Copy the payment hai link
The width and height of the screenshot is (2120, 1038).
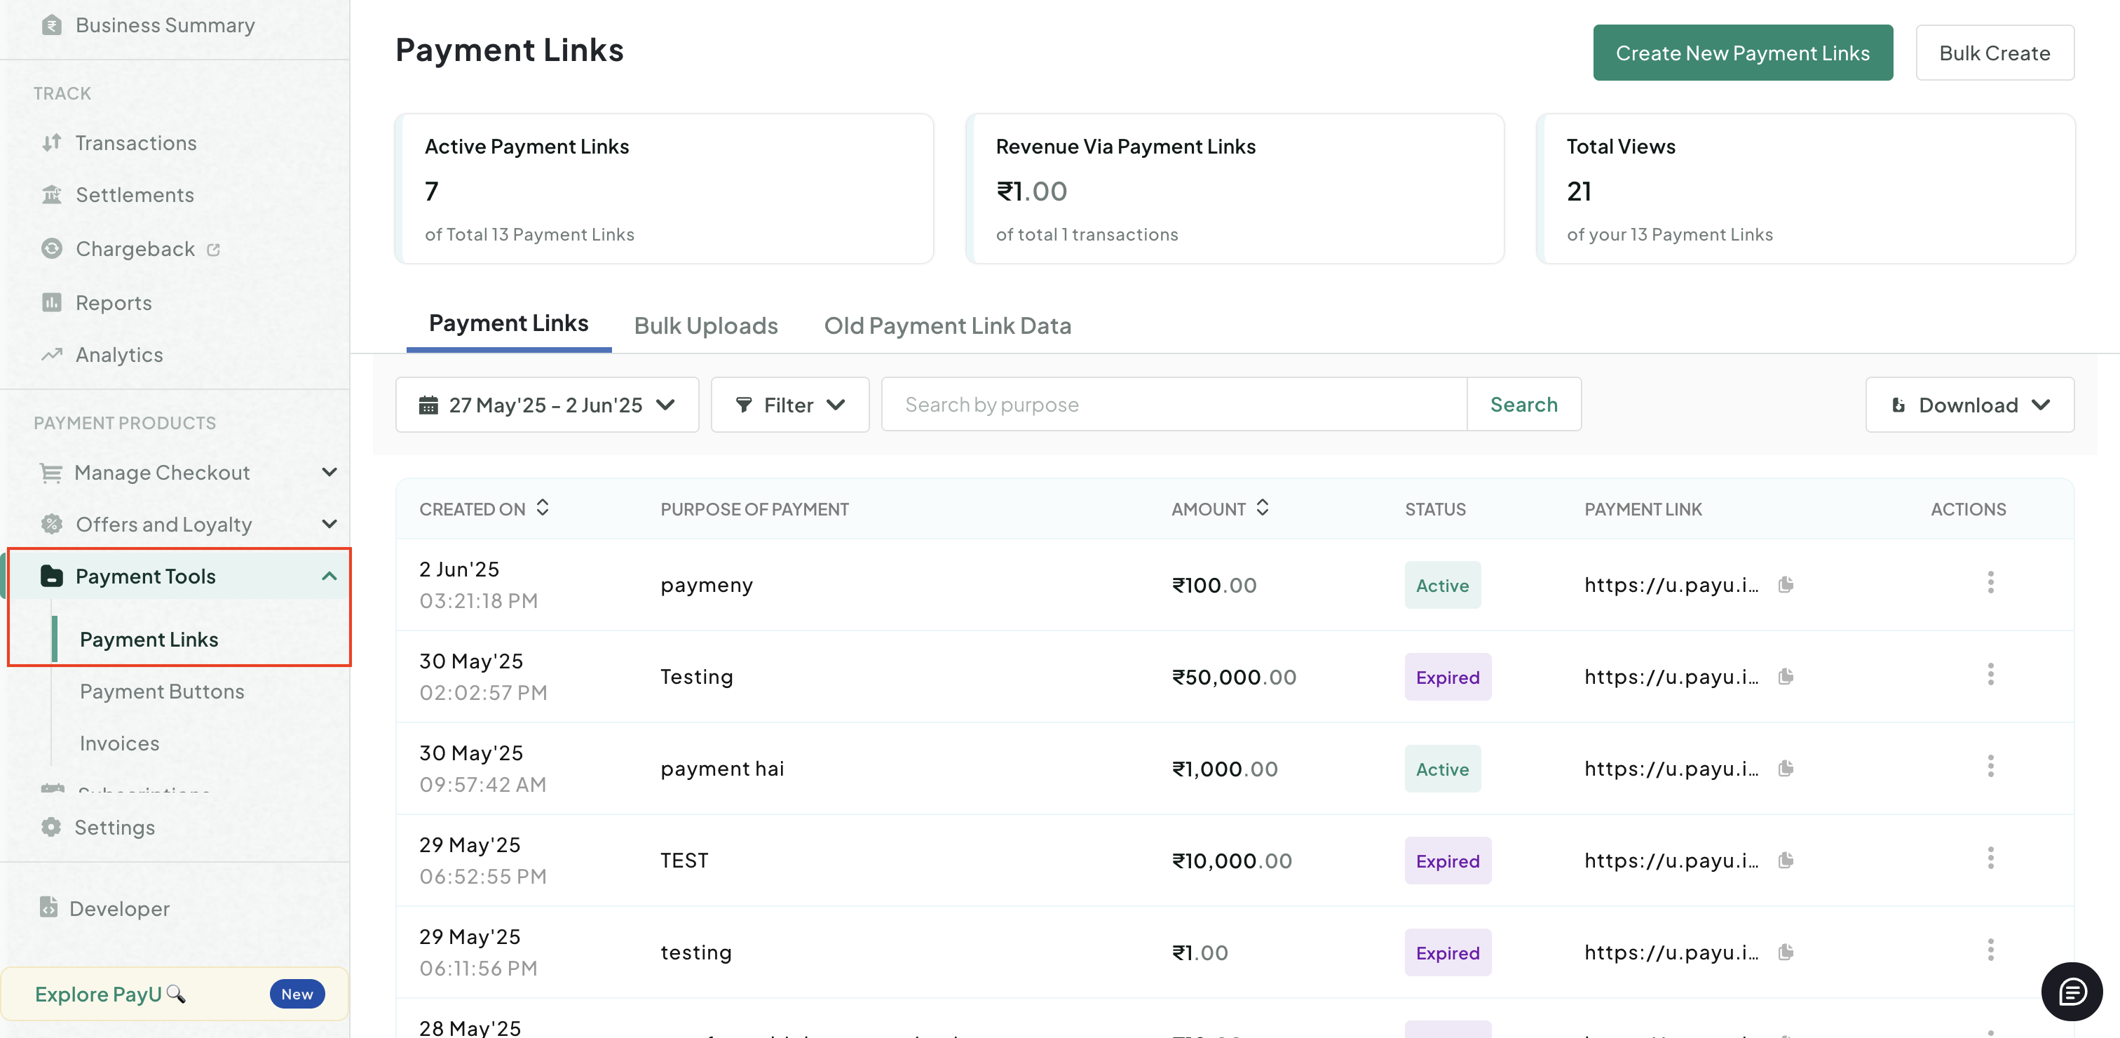(x=1786, y=768)
